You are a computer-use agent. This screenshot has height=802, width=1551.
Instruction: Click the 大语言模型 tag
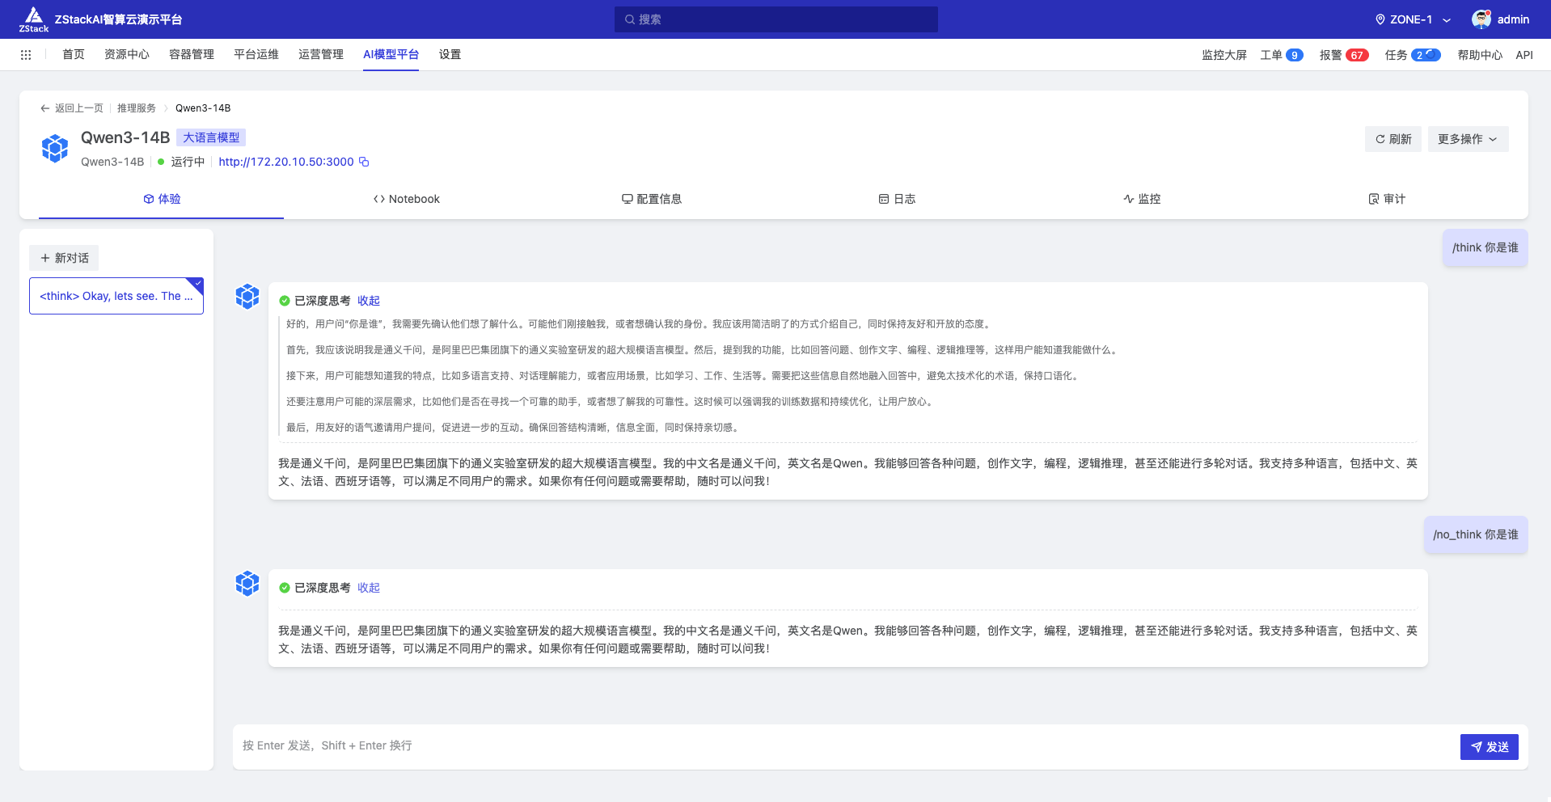(211, 137)
